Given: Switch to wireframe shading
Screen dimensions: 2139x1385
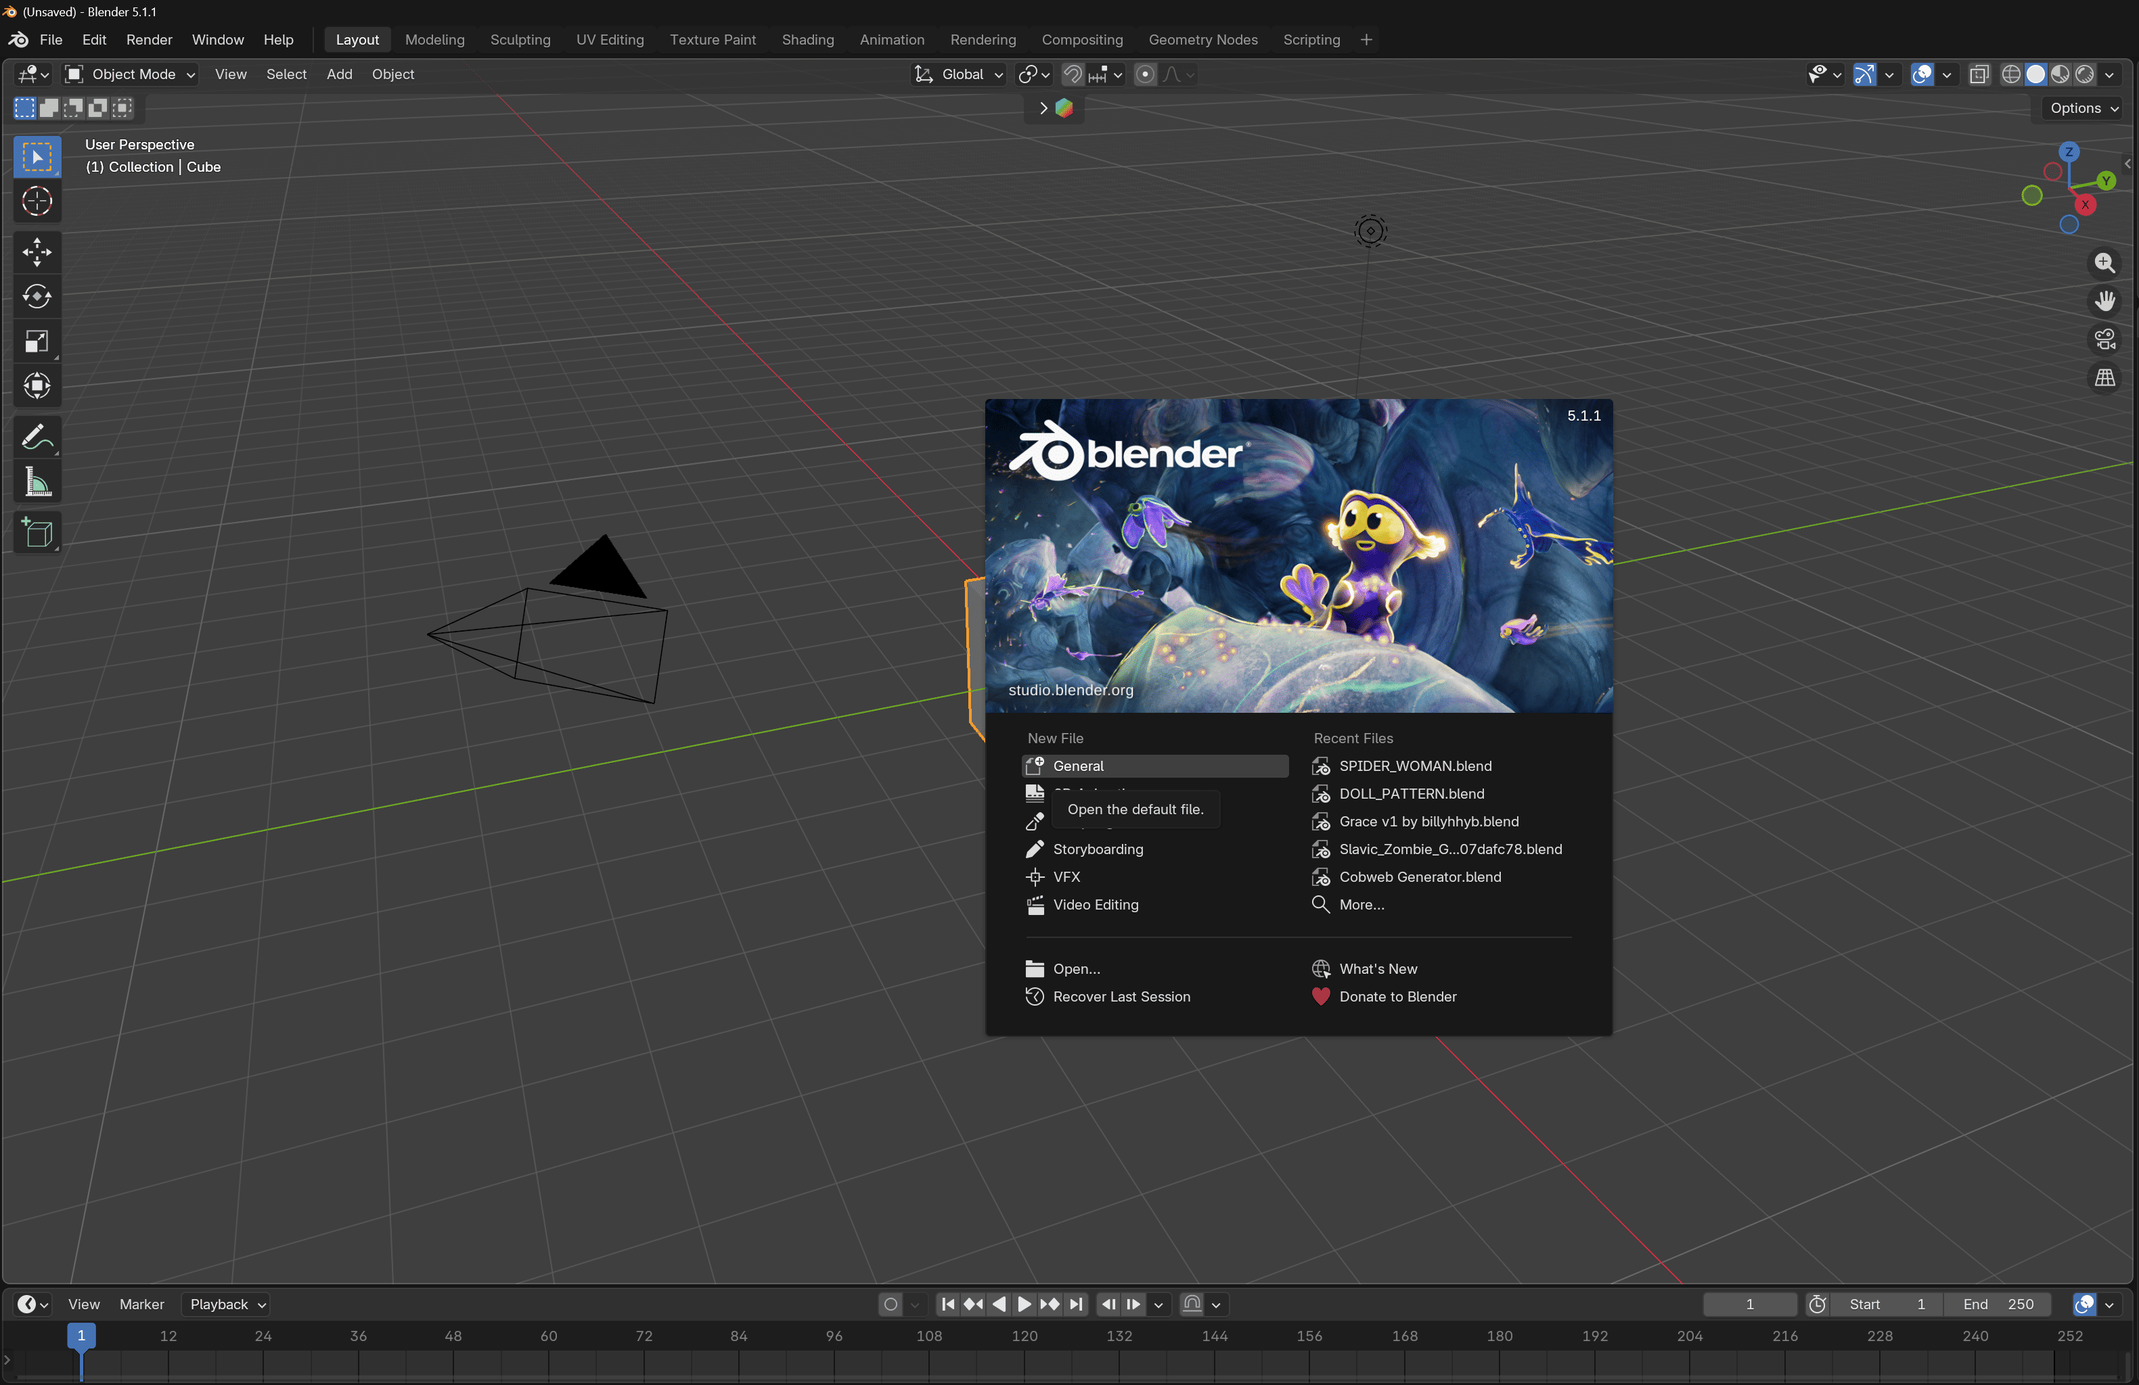Looking at the screenshot, I should point(2011,74).
